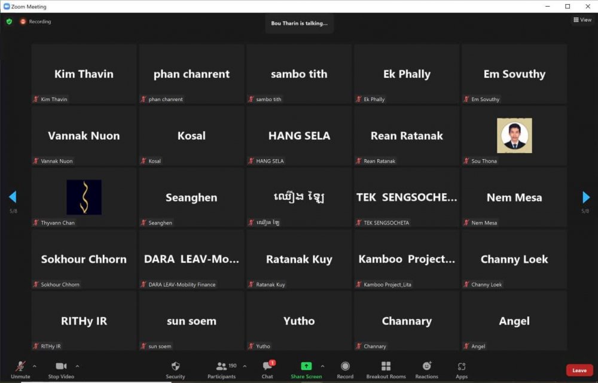Open the Security shield icon
This screenshot has height=383, width=598.
click(175, 367)
